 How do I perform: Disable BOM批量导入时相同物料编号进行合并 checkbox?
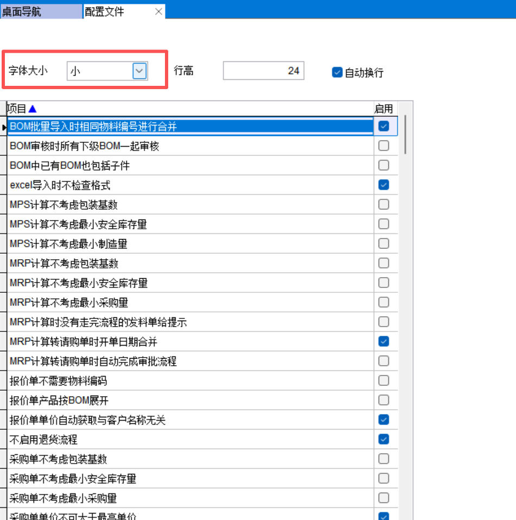tap(384, 126)
